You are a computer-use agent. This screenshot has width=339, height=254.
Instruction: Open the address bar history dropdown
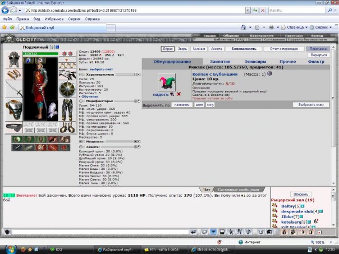tap(248, 10)
